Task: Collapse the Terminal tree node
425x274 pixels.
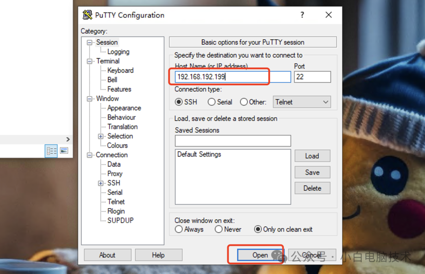Action: (x=89, y=61)
